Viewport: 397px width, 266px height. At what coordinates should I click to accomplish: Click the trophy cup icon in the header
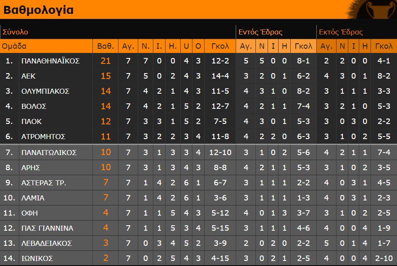(380, 10)
